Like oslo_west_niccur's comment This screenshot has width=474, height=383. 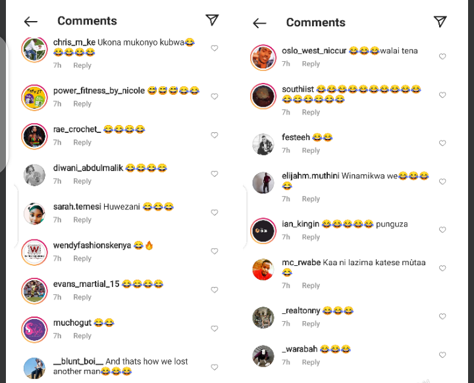[442, 57]
